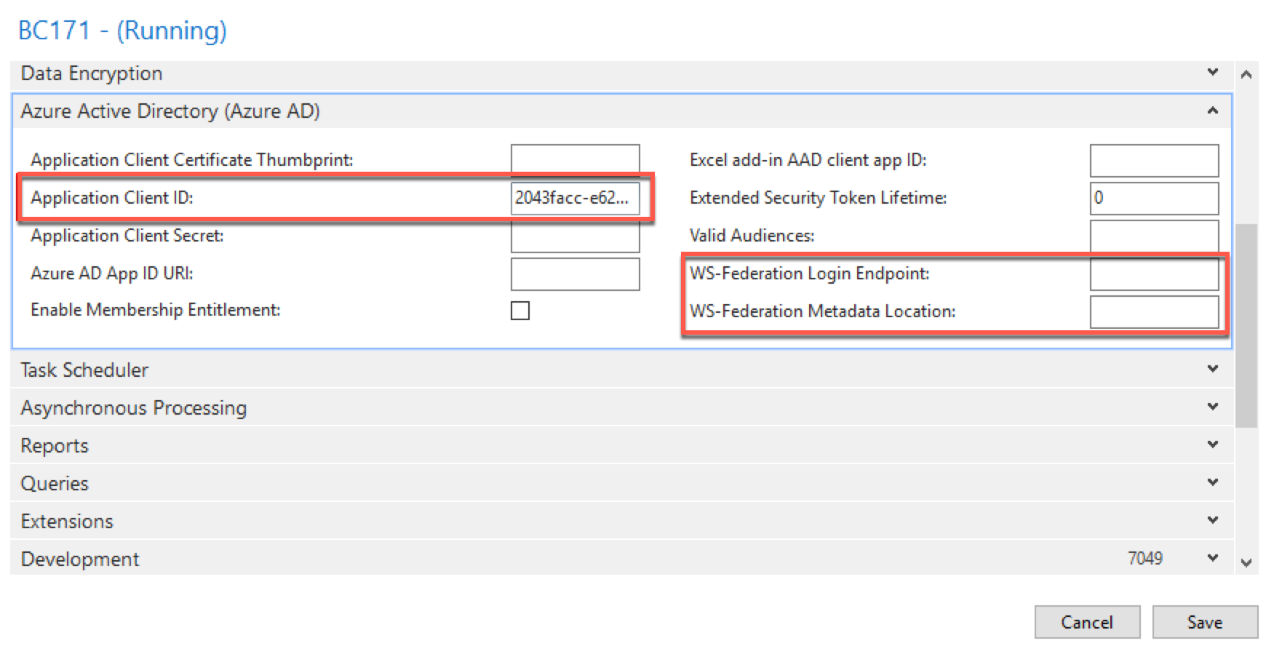Click the Valid Audiences label
This screenshot has width=1266, height=646.
coord(752,236)
